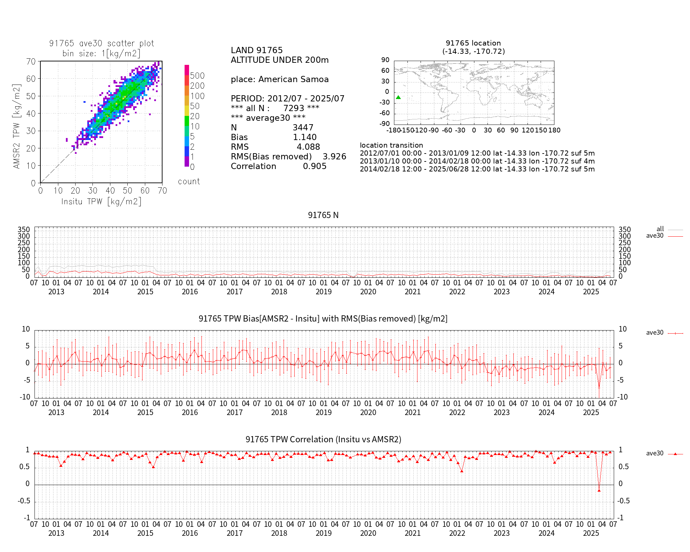Click the TPW Correlation chart title

(323, 440)
